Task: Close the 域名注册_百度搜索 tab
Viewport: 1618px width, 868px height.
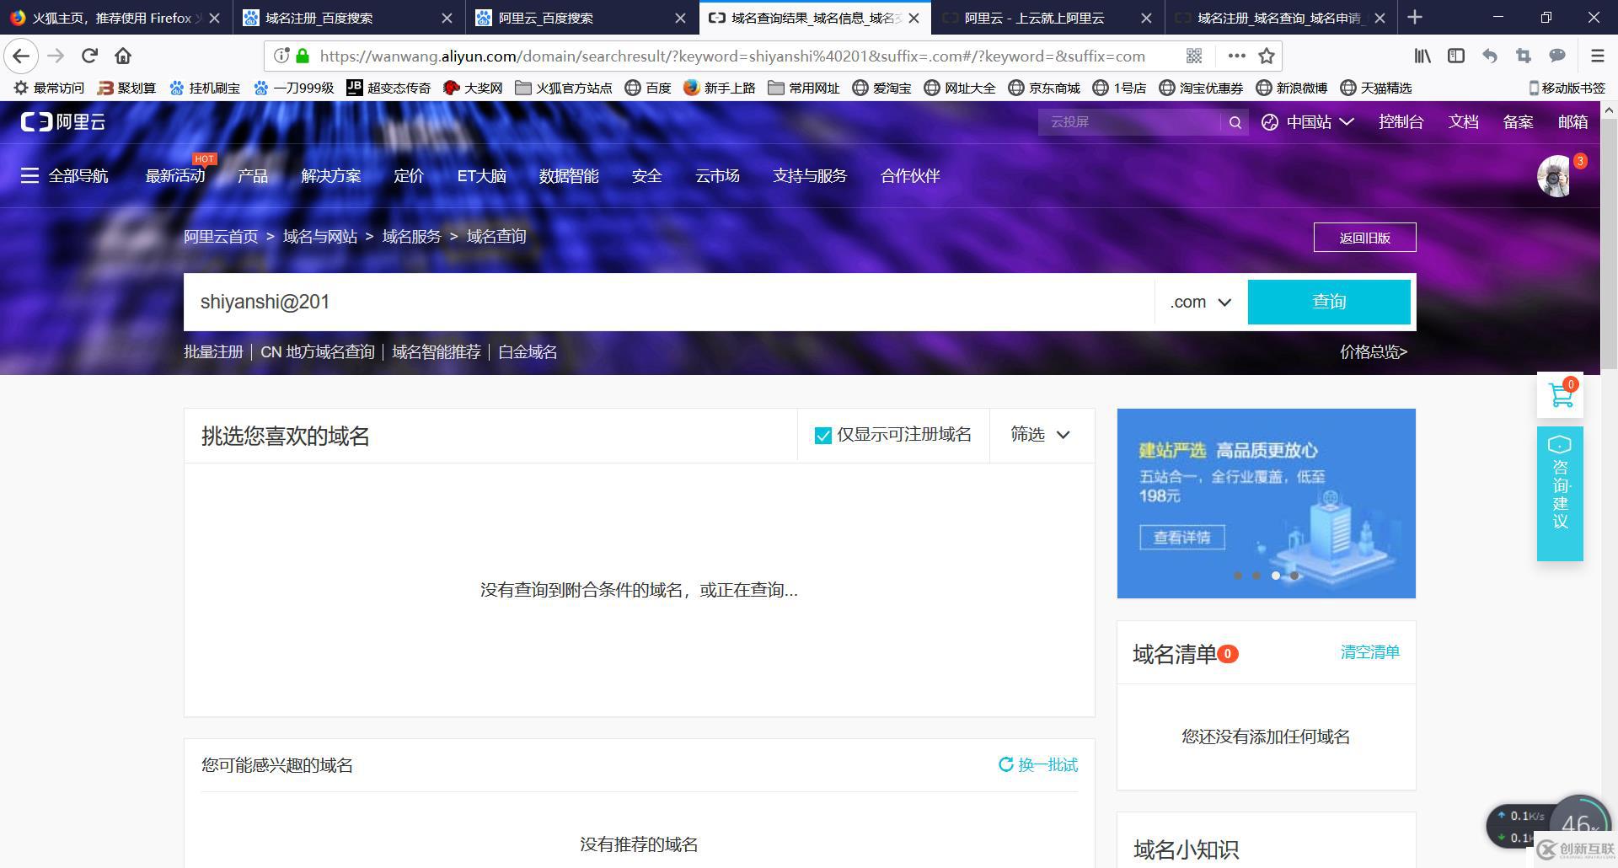Action: [x=447, y=18]
